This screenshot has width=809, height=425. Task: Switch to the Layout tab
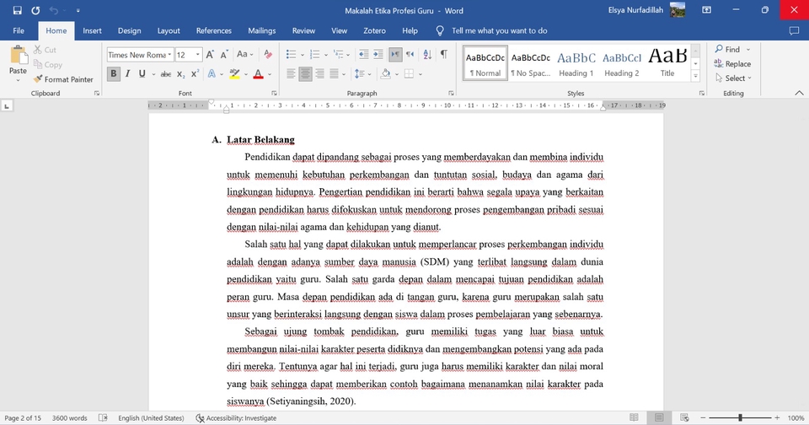click(169, 31)
